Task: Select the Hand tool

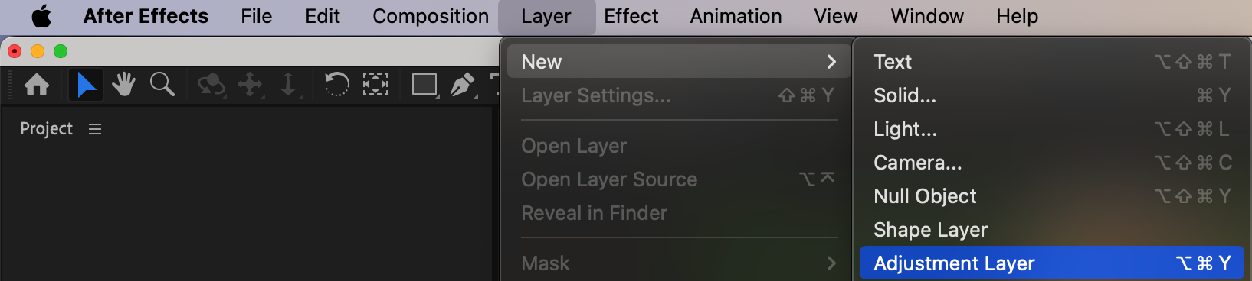Action: tap(123, 84)
